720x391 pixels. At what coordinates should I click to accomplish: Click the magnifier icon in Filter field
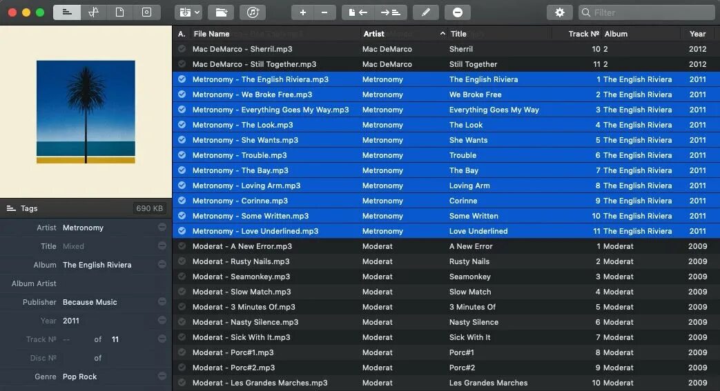[x=586, y=12]
